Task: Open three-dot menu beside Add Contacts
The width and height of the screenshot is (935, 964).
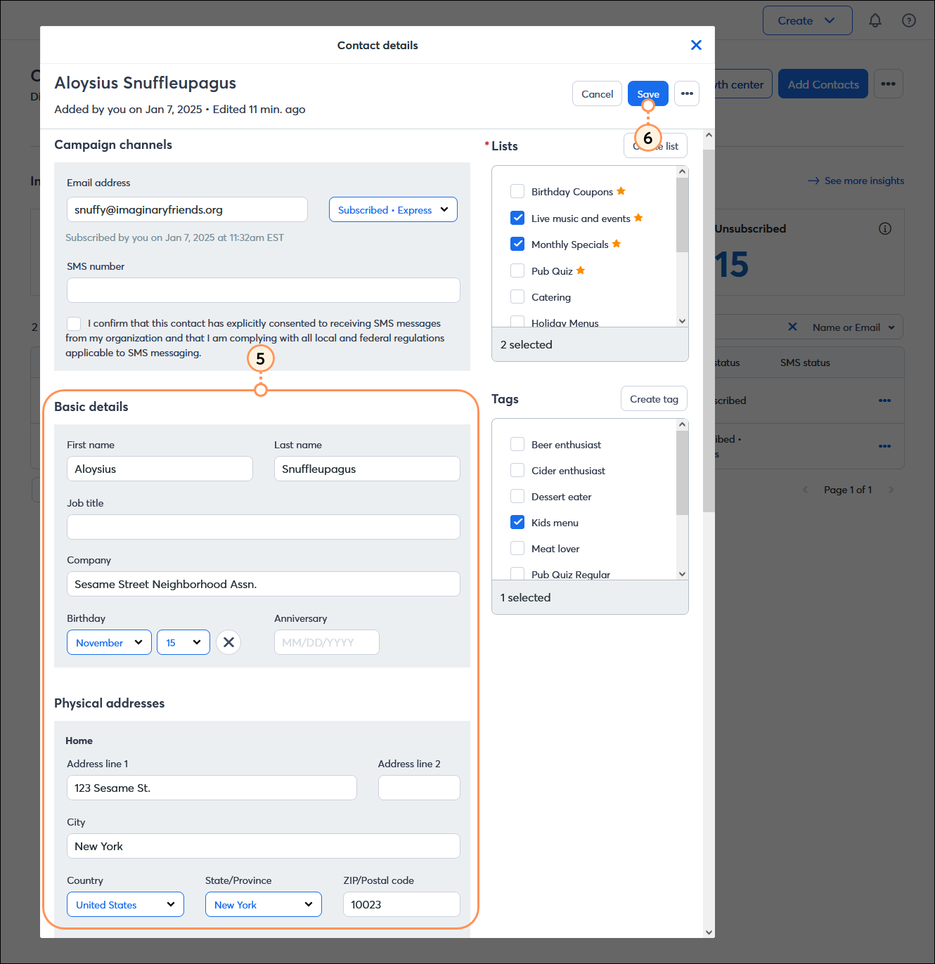Action: (889, 84)
